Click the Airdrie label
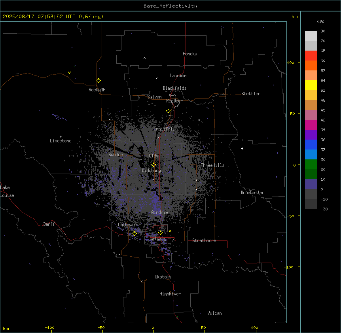 click(x=160, y=212)
